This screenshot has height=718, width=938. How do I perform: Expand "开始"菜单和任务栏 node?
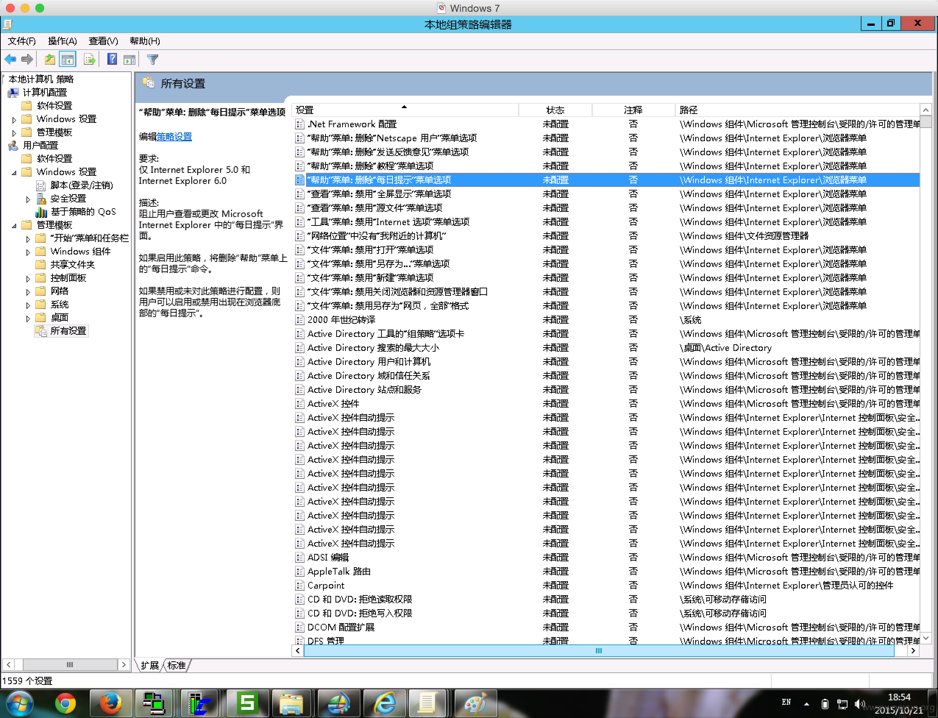(28, 239)
